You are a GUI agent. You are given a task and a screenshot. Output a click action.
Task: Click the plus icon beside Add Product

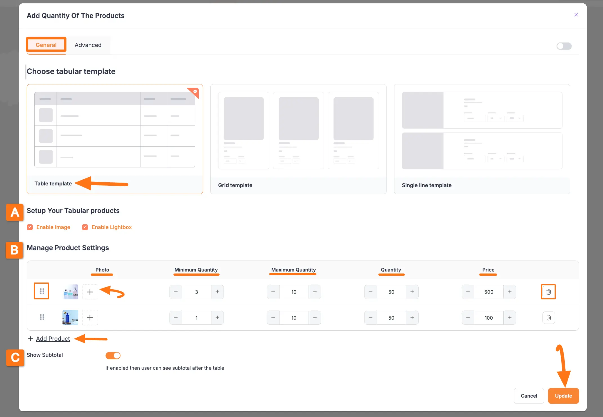(x=31, y=338)
